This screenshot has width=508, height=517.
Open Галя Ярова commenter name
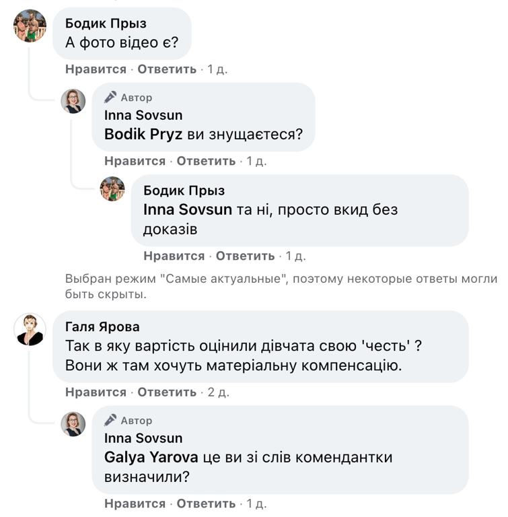(x=102, y=327)
